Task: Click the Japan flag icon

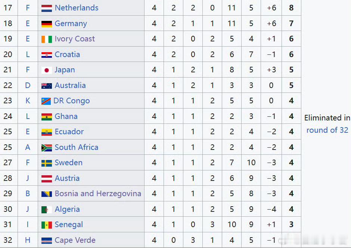Action: coord(47,70)
